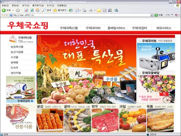Click the 대한민국 대표 특산물 main banner
This screenshot has height=136, width=181.
coord(87,69)
